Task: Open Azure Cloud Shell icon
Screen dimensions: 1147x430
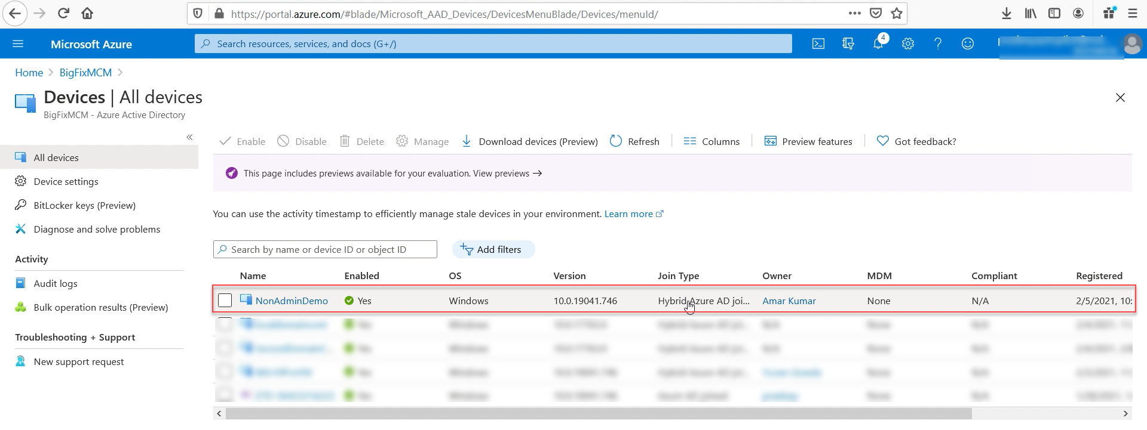Action: coord(818,44)
